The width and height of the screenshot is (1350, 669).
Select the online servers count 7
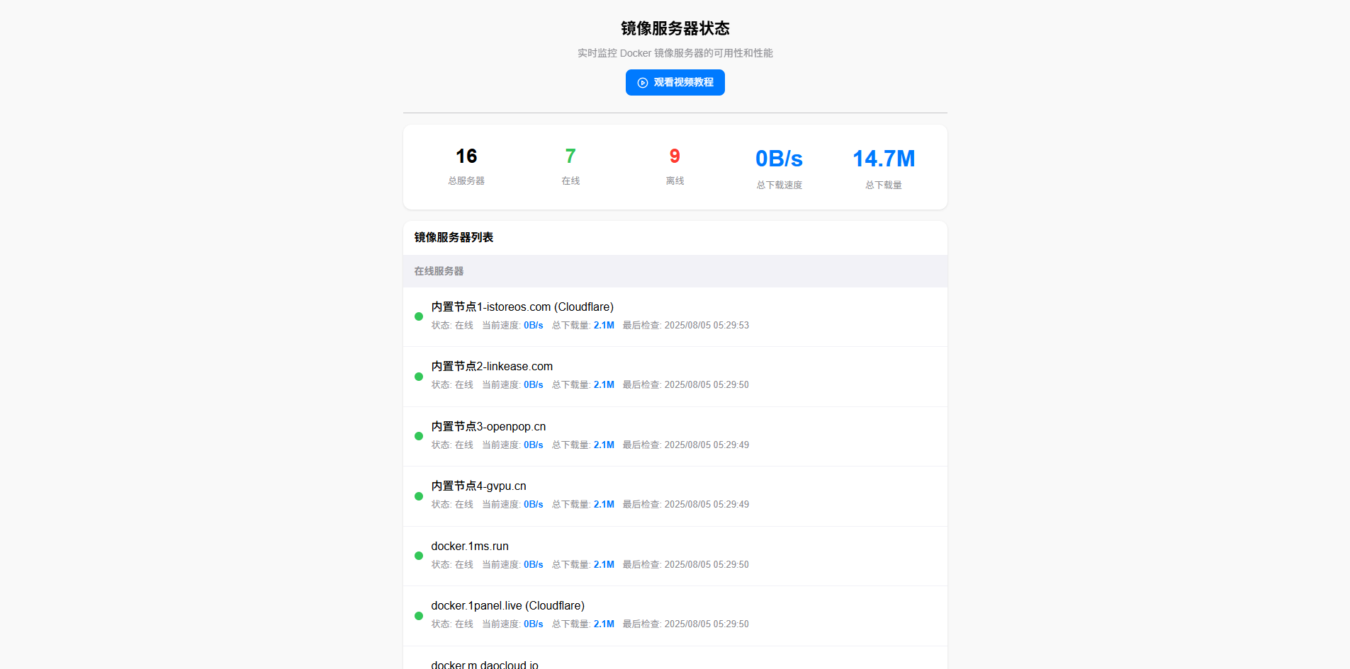(x=570, y=156)
